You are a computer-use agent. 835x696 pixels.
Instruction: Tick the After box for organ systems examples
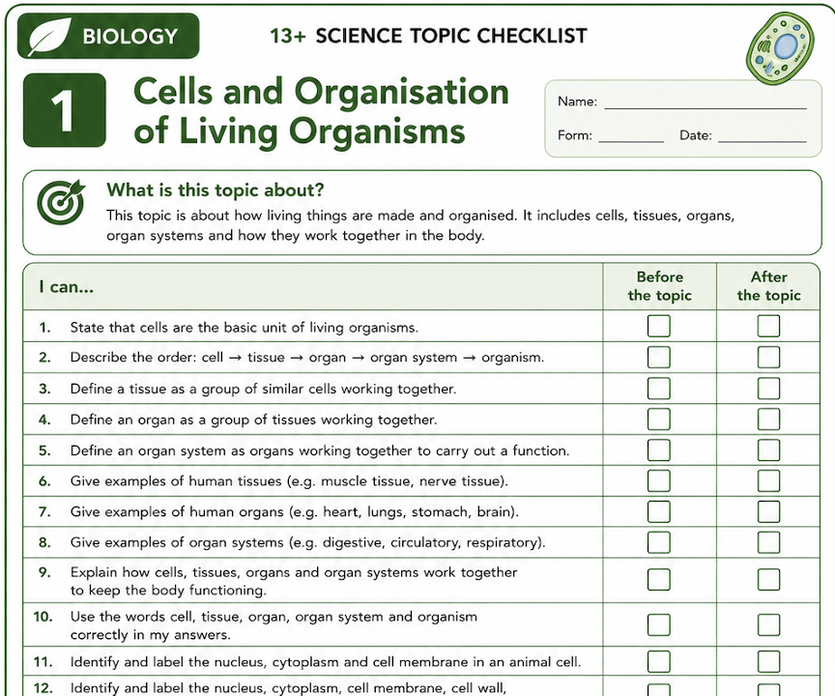(768, 542)
